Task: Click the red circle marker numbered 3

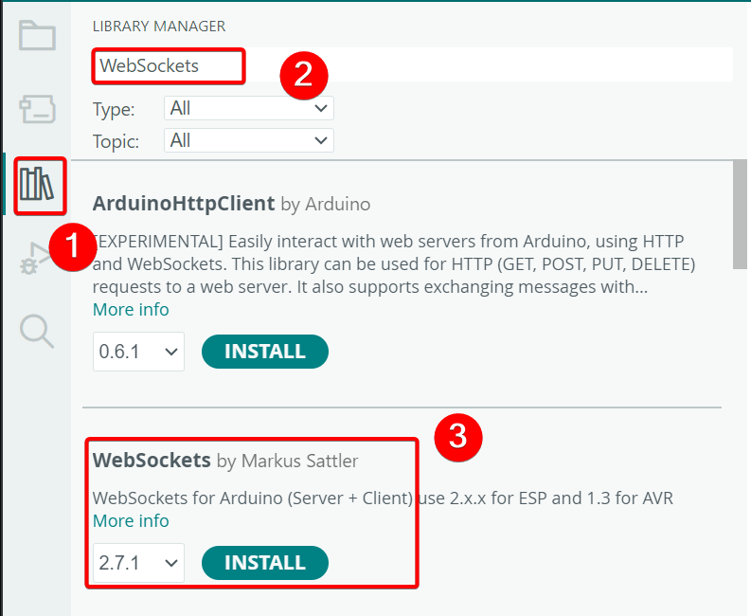Action: [457, 436]
